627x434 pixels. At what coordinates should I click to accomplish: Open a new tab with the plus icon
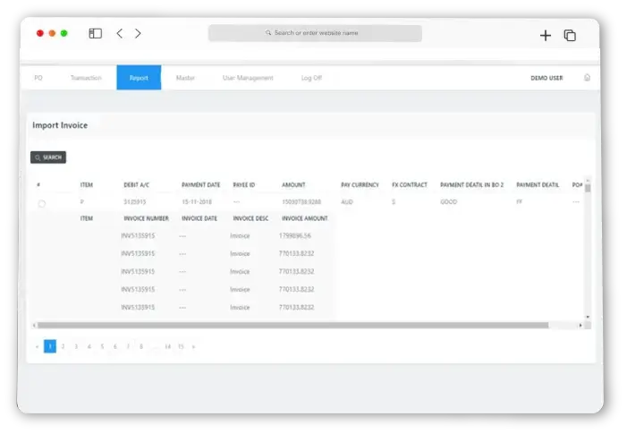[x=546, y=35]
